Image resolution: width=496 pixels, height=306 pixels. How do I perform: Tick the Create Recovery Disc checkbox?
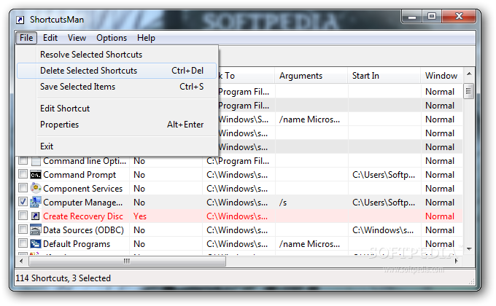pos(23,216)
